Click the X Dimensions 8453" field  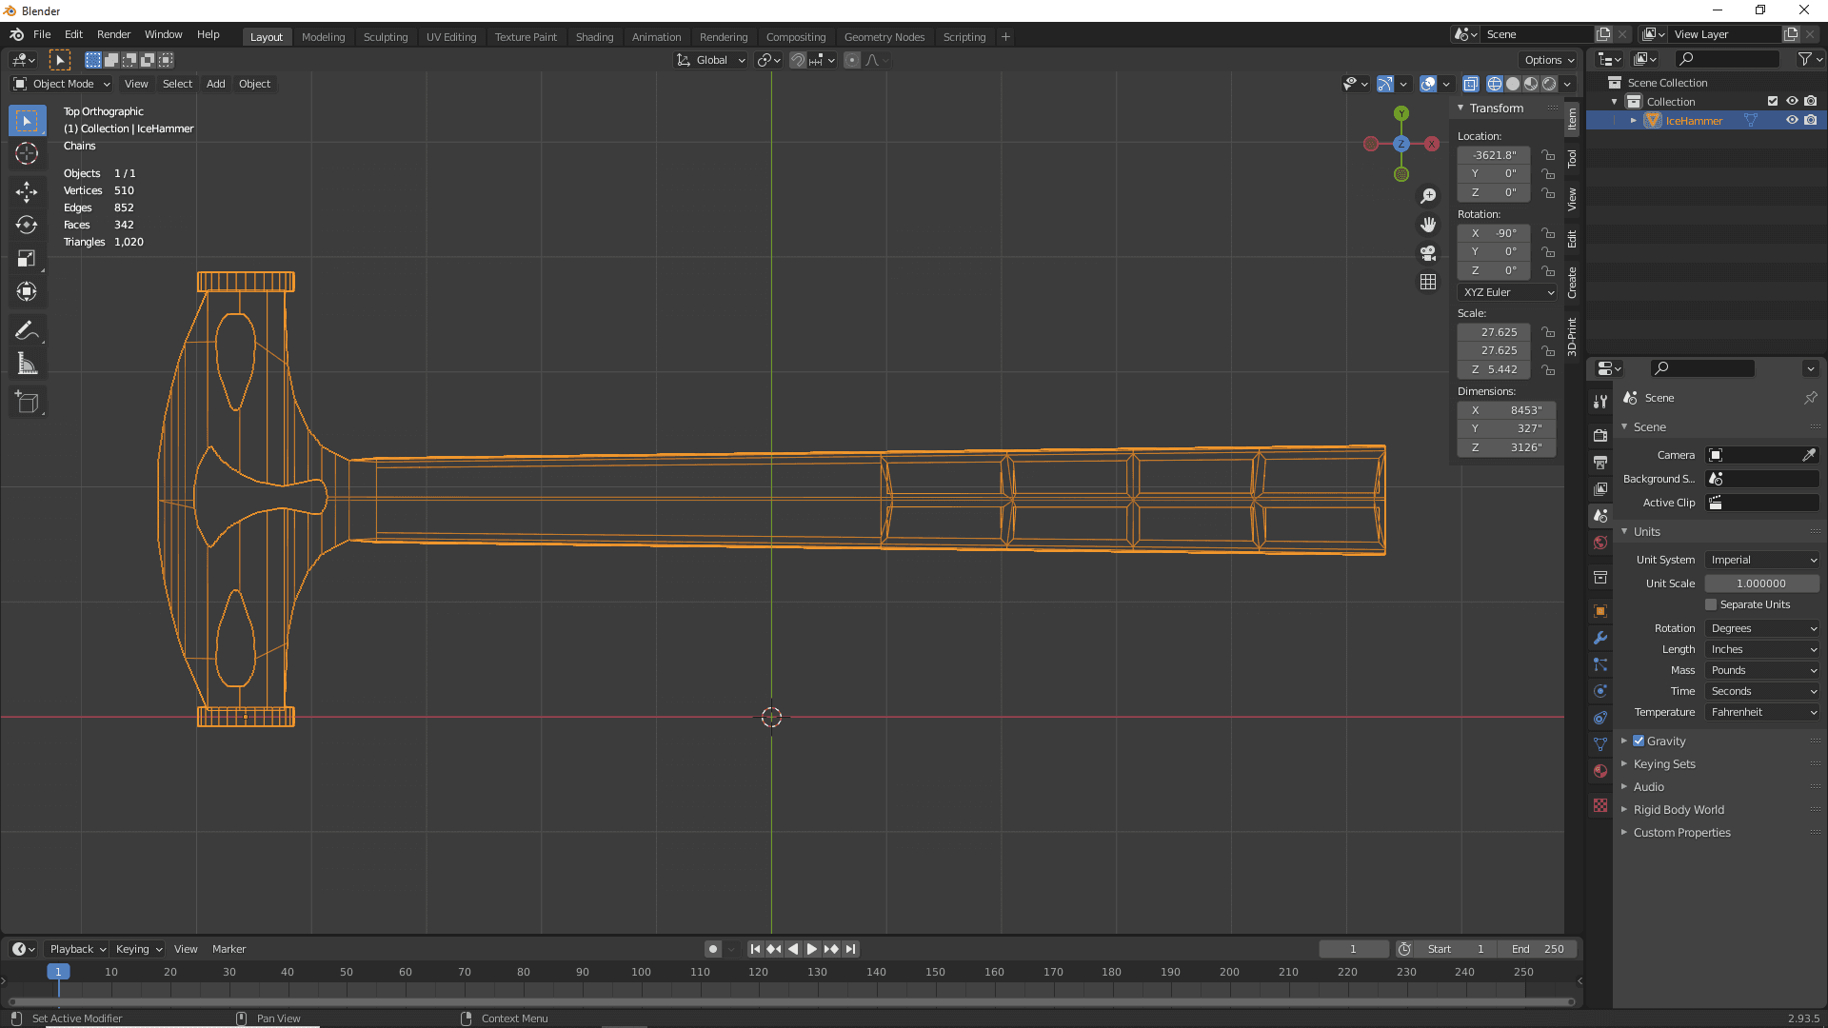(1506, 410)
